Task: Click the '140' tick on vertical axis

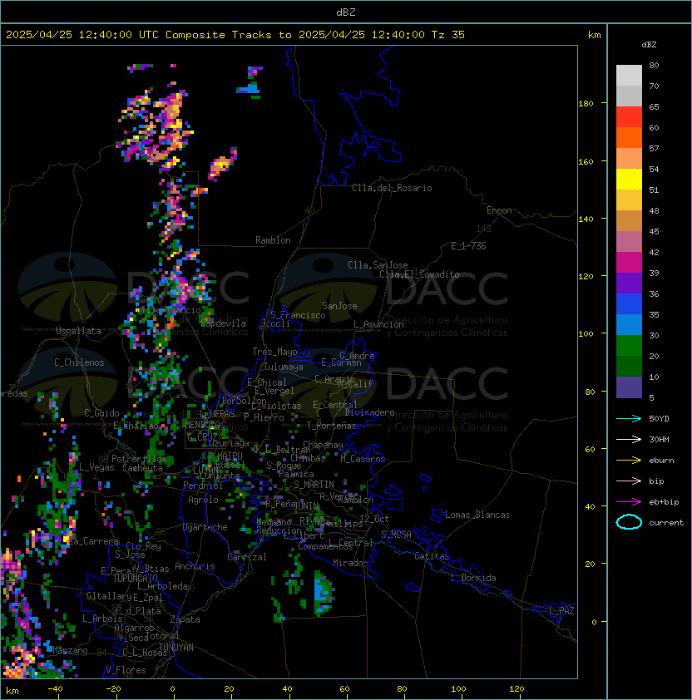Action: click(x=586, y=219)
